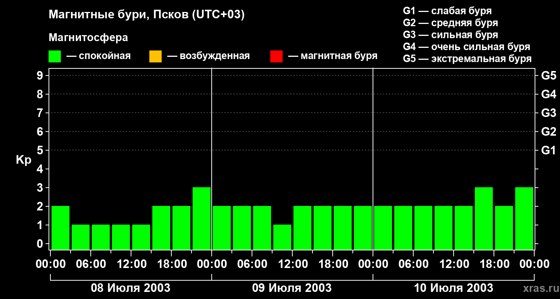Click the Kp 3 bar ending at 18:00 on 10 Июля

[484, 218]
